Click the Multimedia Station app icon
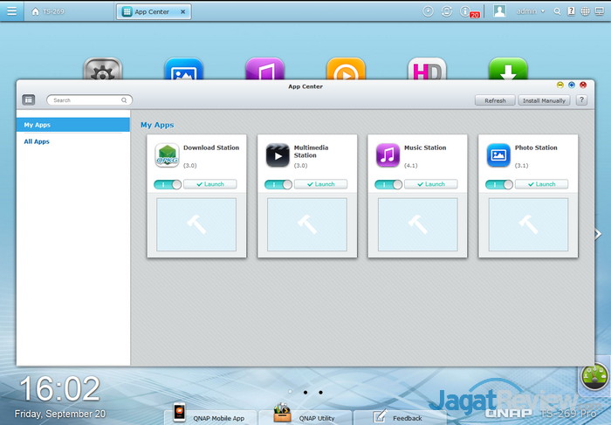 click(x=278, y=155)
